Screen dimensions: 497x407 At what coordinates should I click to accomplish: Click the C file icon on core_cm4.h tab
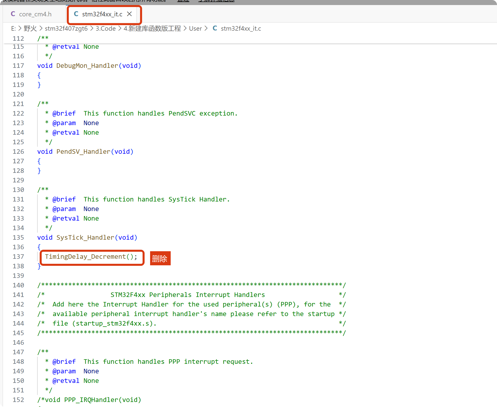(x=13, y=14)
